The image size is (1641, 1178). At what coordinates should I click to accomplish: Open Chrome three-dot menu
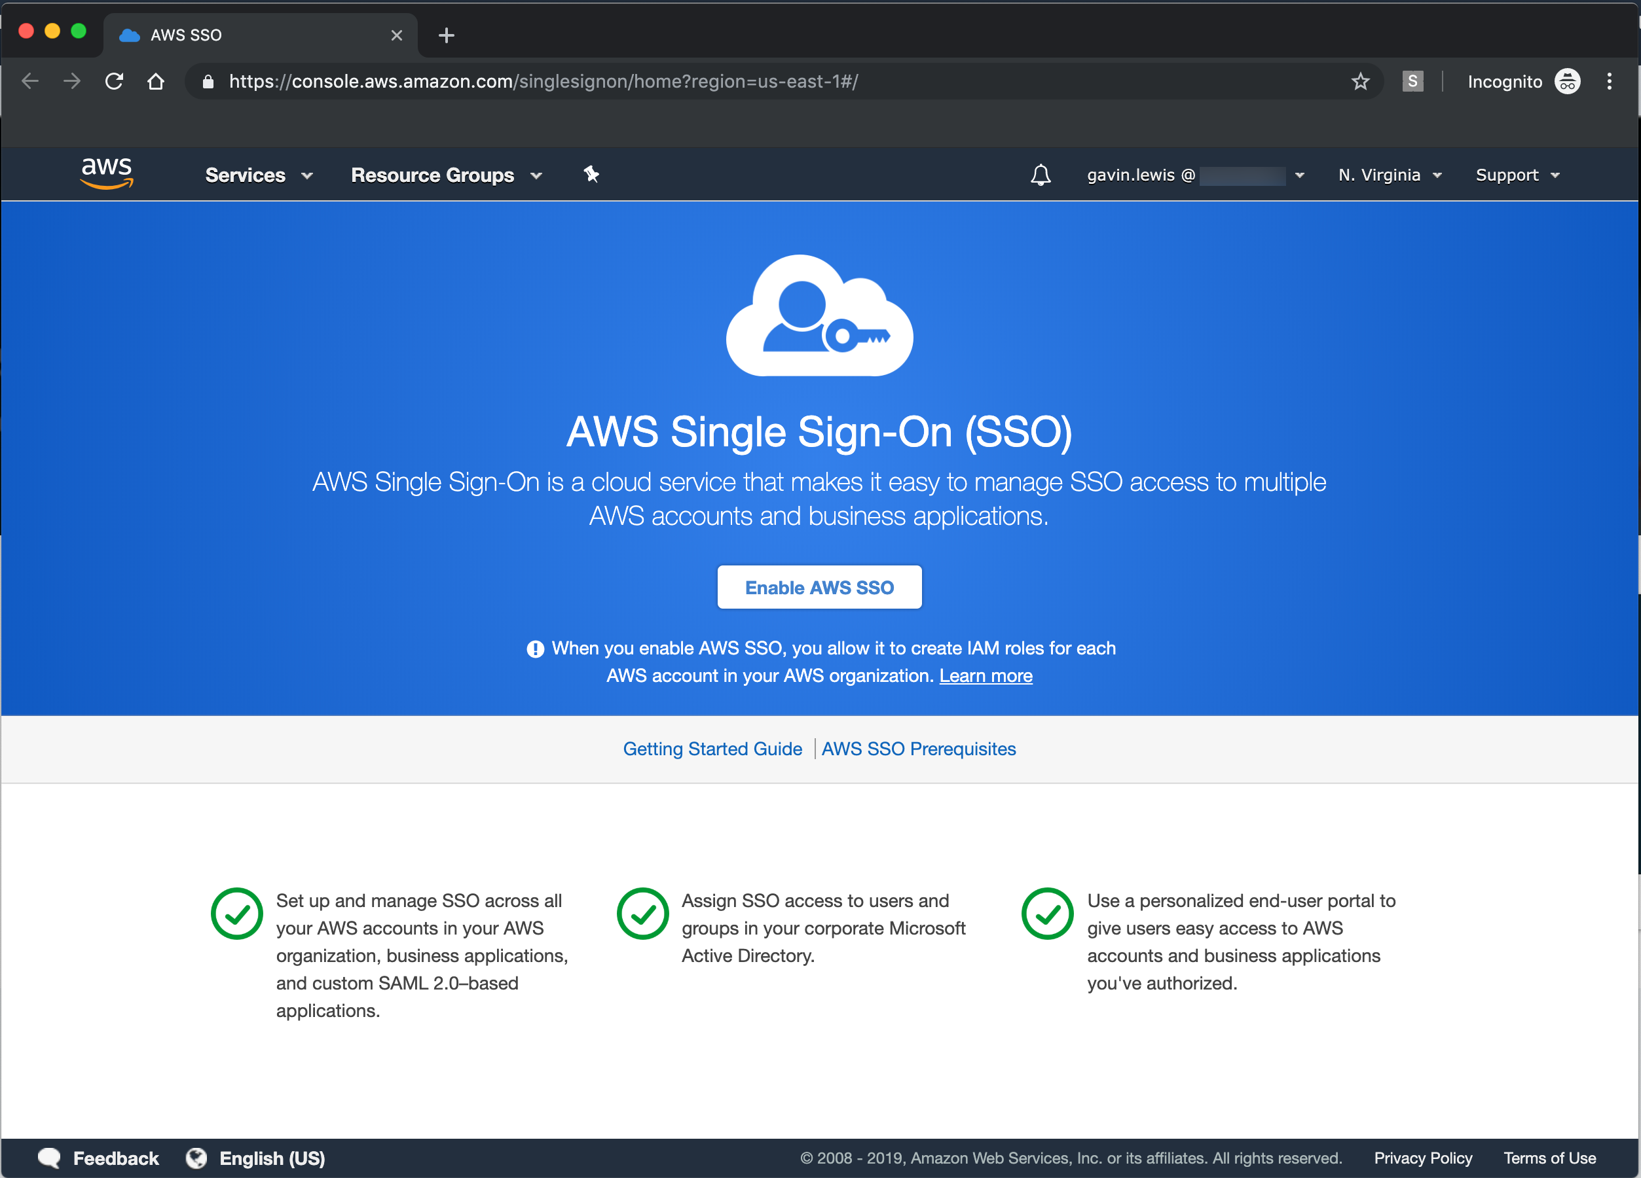(x=1609, y=81)
